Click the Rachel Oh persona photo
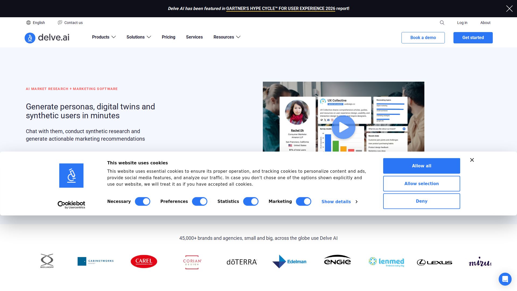Viewport: 517px width, 291px height. tap(297, 112)
